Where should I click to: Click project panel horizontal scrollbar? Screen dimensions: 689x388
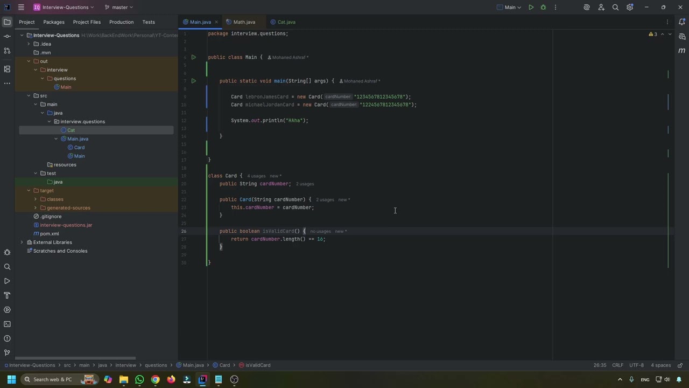click(x=75, y=358)
